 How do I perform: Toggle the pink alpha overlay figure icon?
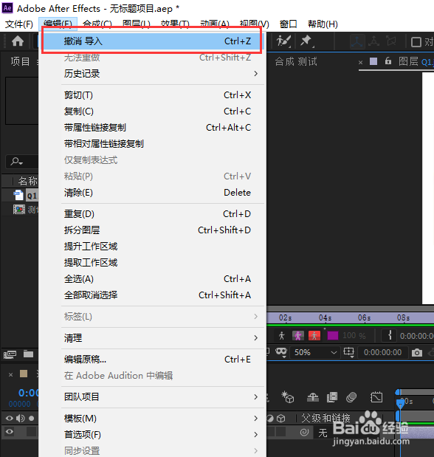click(x=298, y=336)
